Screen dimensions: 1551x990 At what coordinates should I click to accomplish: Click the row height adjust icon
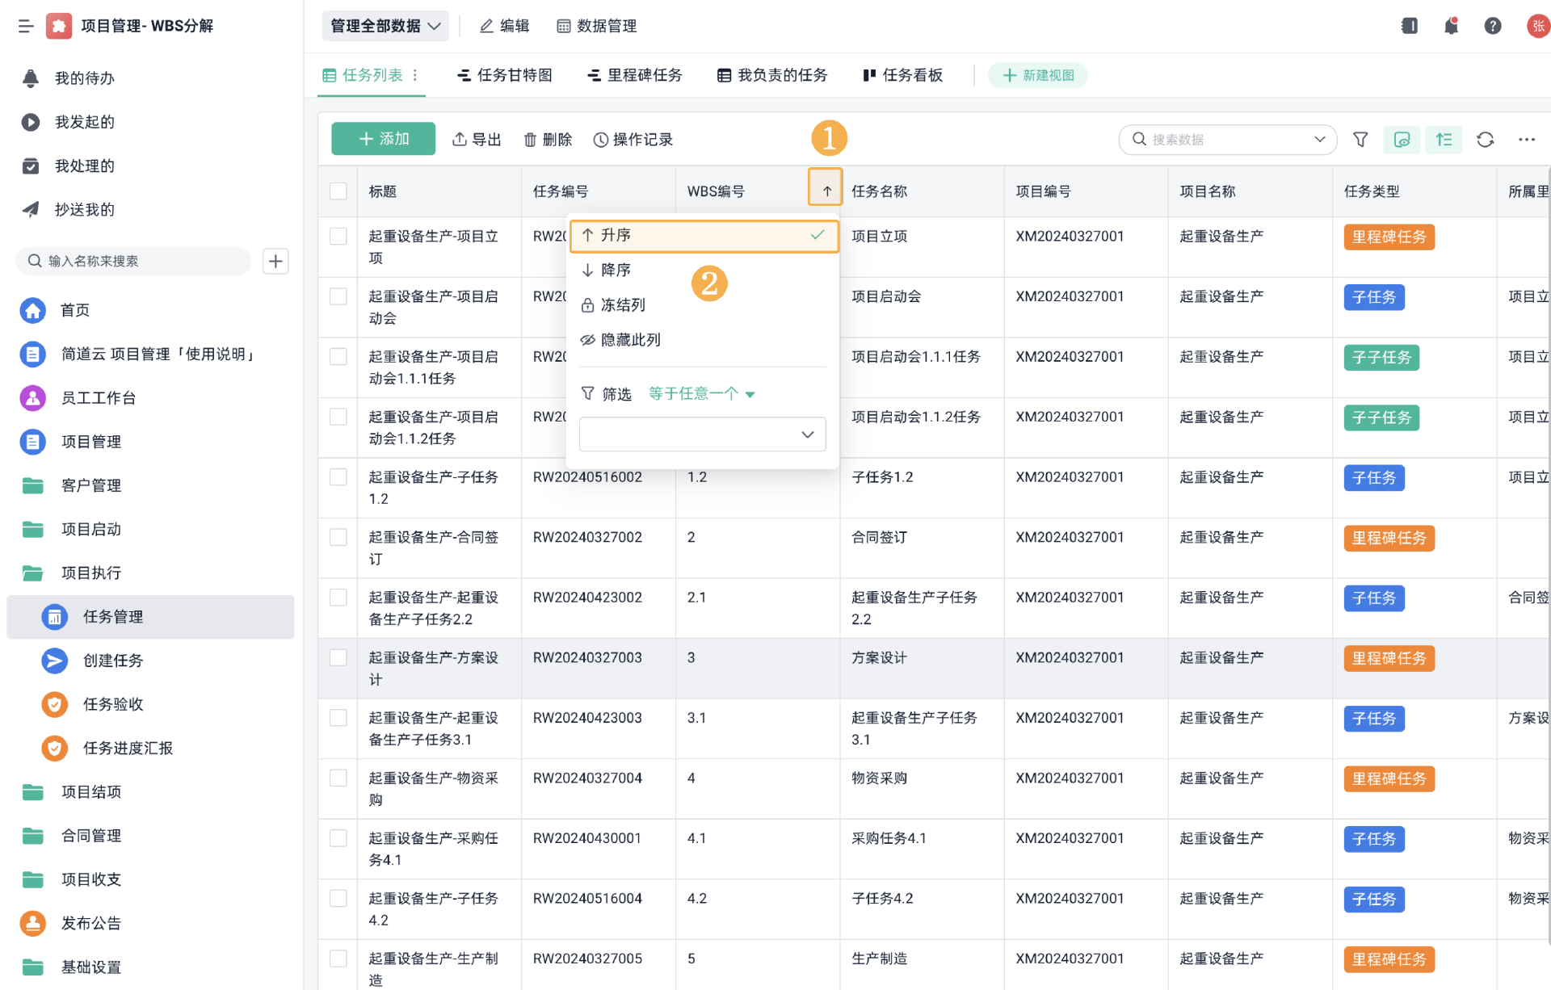pos(1444,140)
